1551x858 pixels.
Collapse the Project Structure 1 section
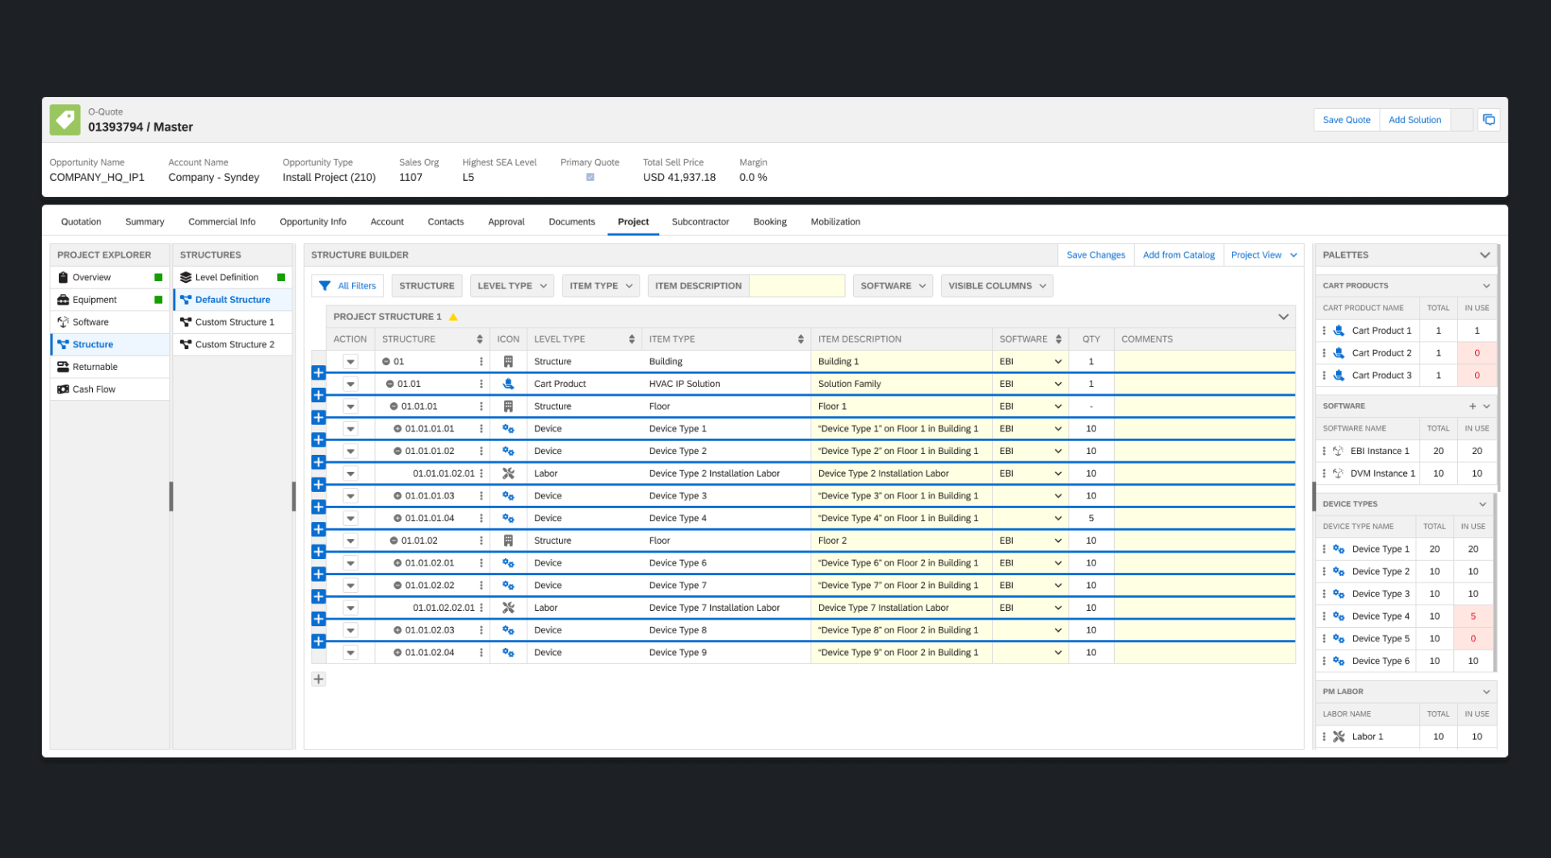click(1283, 317)
